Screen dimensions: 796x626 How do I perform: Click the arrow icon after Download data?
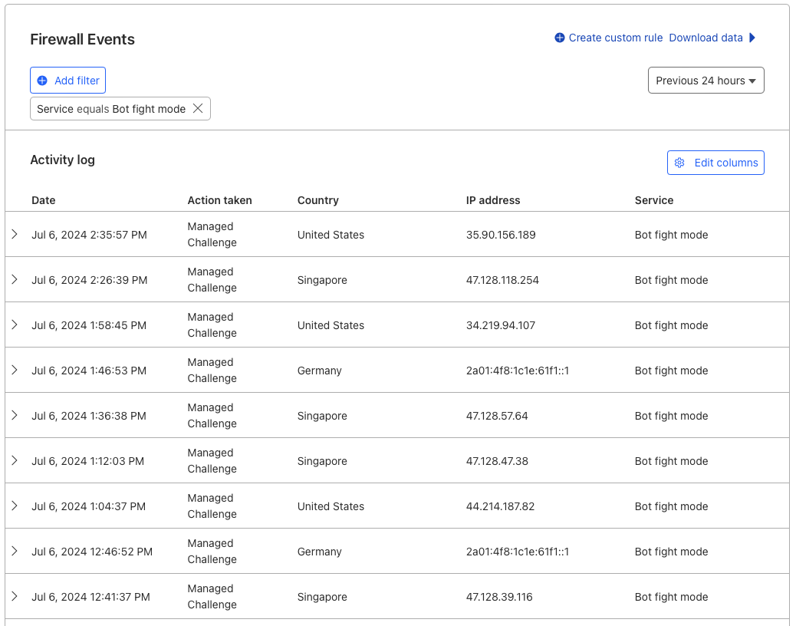[752, 38]
